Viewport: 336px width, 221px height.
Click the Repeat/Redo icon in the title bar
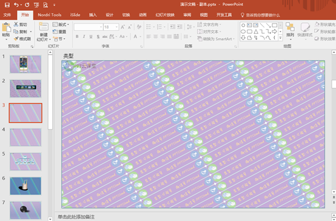pyautogui.click(x=27, y=5)
